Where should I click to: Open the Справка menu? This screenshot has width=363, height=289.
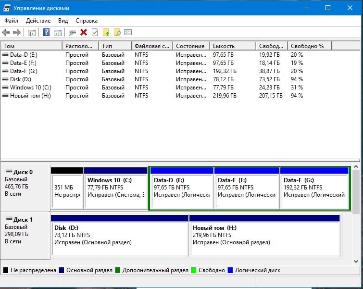point(87,21)
